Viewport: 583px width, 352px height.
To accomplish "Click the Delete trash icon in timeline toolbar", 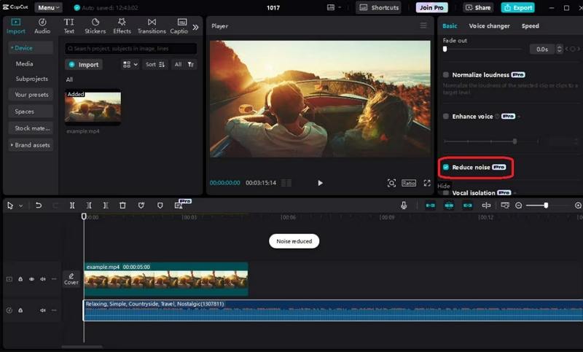I will 122,206.
